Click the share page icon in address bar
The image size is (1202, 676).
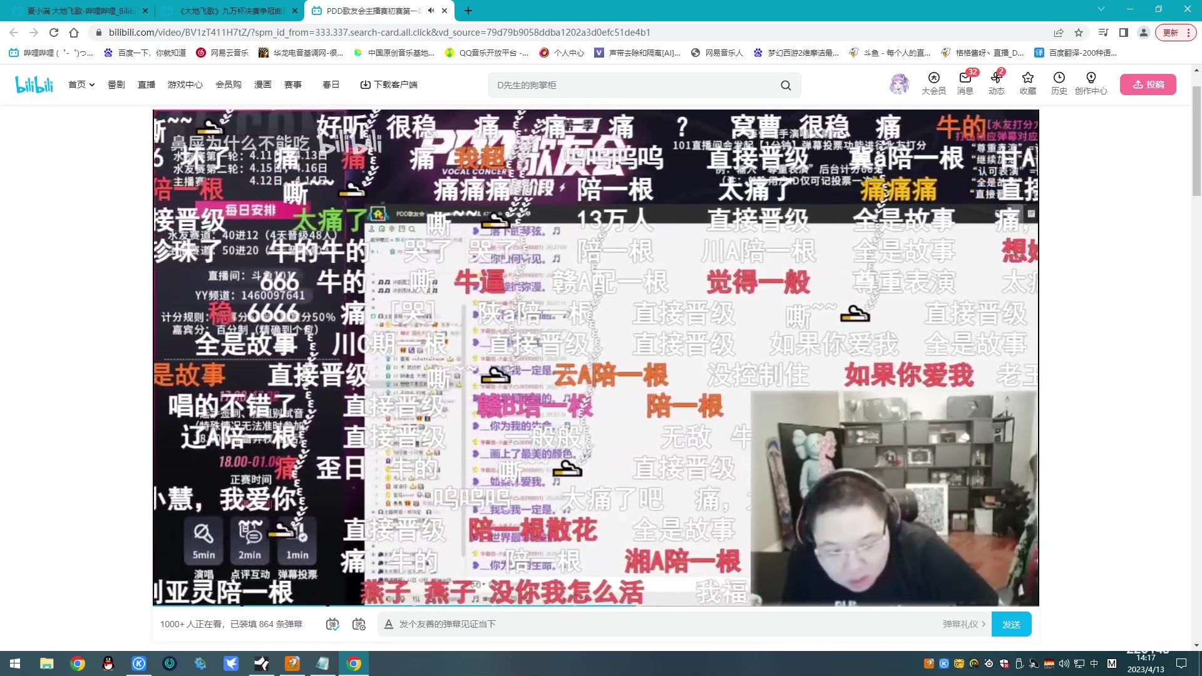1059,33
